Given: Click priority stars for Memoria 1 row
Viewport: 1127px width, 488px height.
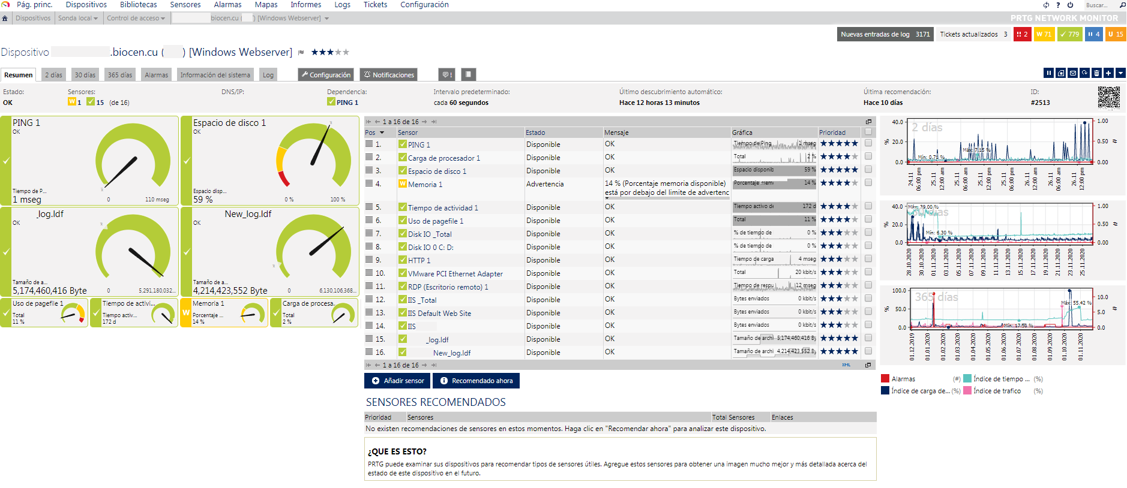Looking at the screenshot, I should point(839,183).
